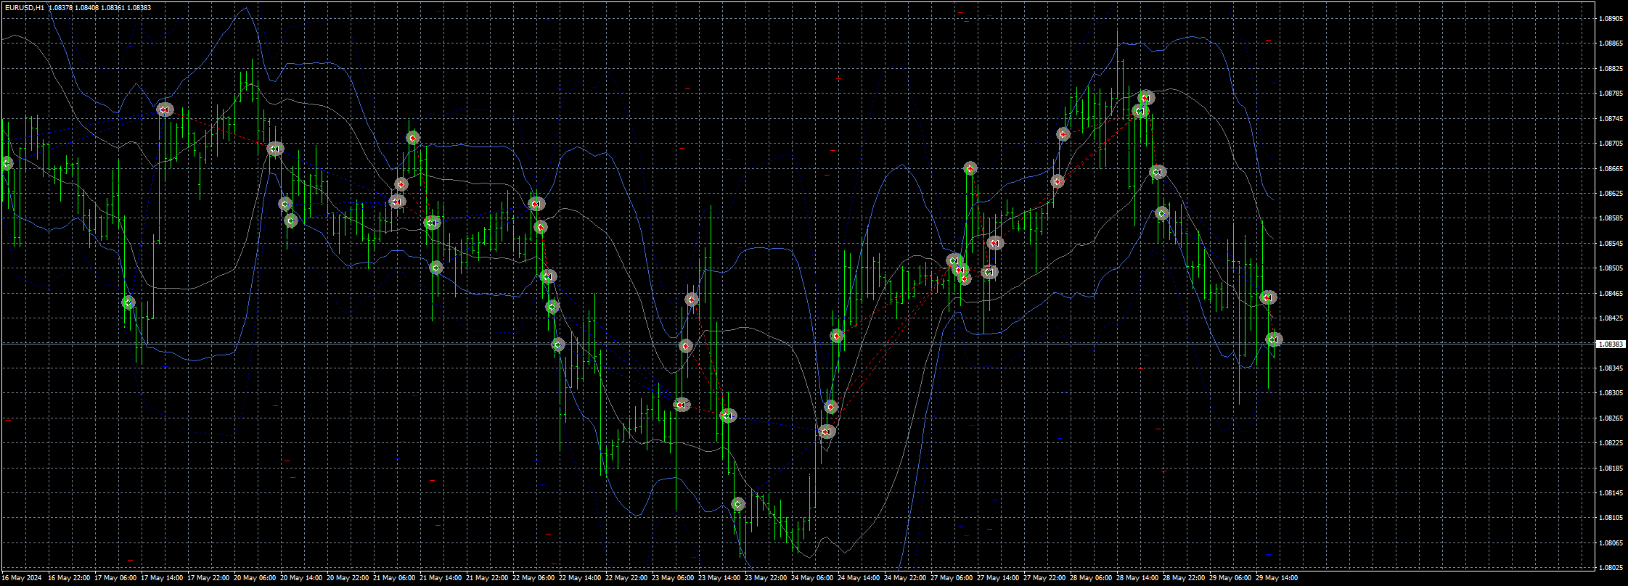This screenshot has height=586, width=1628.
Task: Click the trade marker near 1.08695 on 20 May 06:00
Action: point(275,149)
